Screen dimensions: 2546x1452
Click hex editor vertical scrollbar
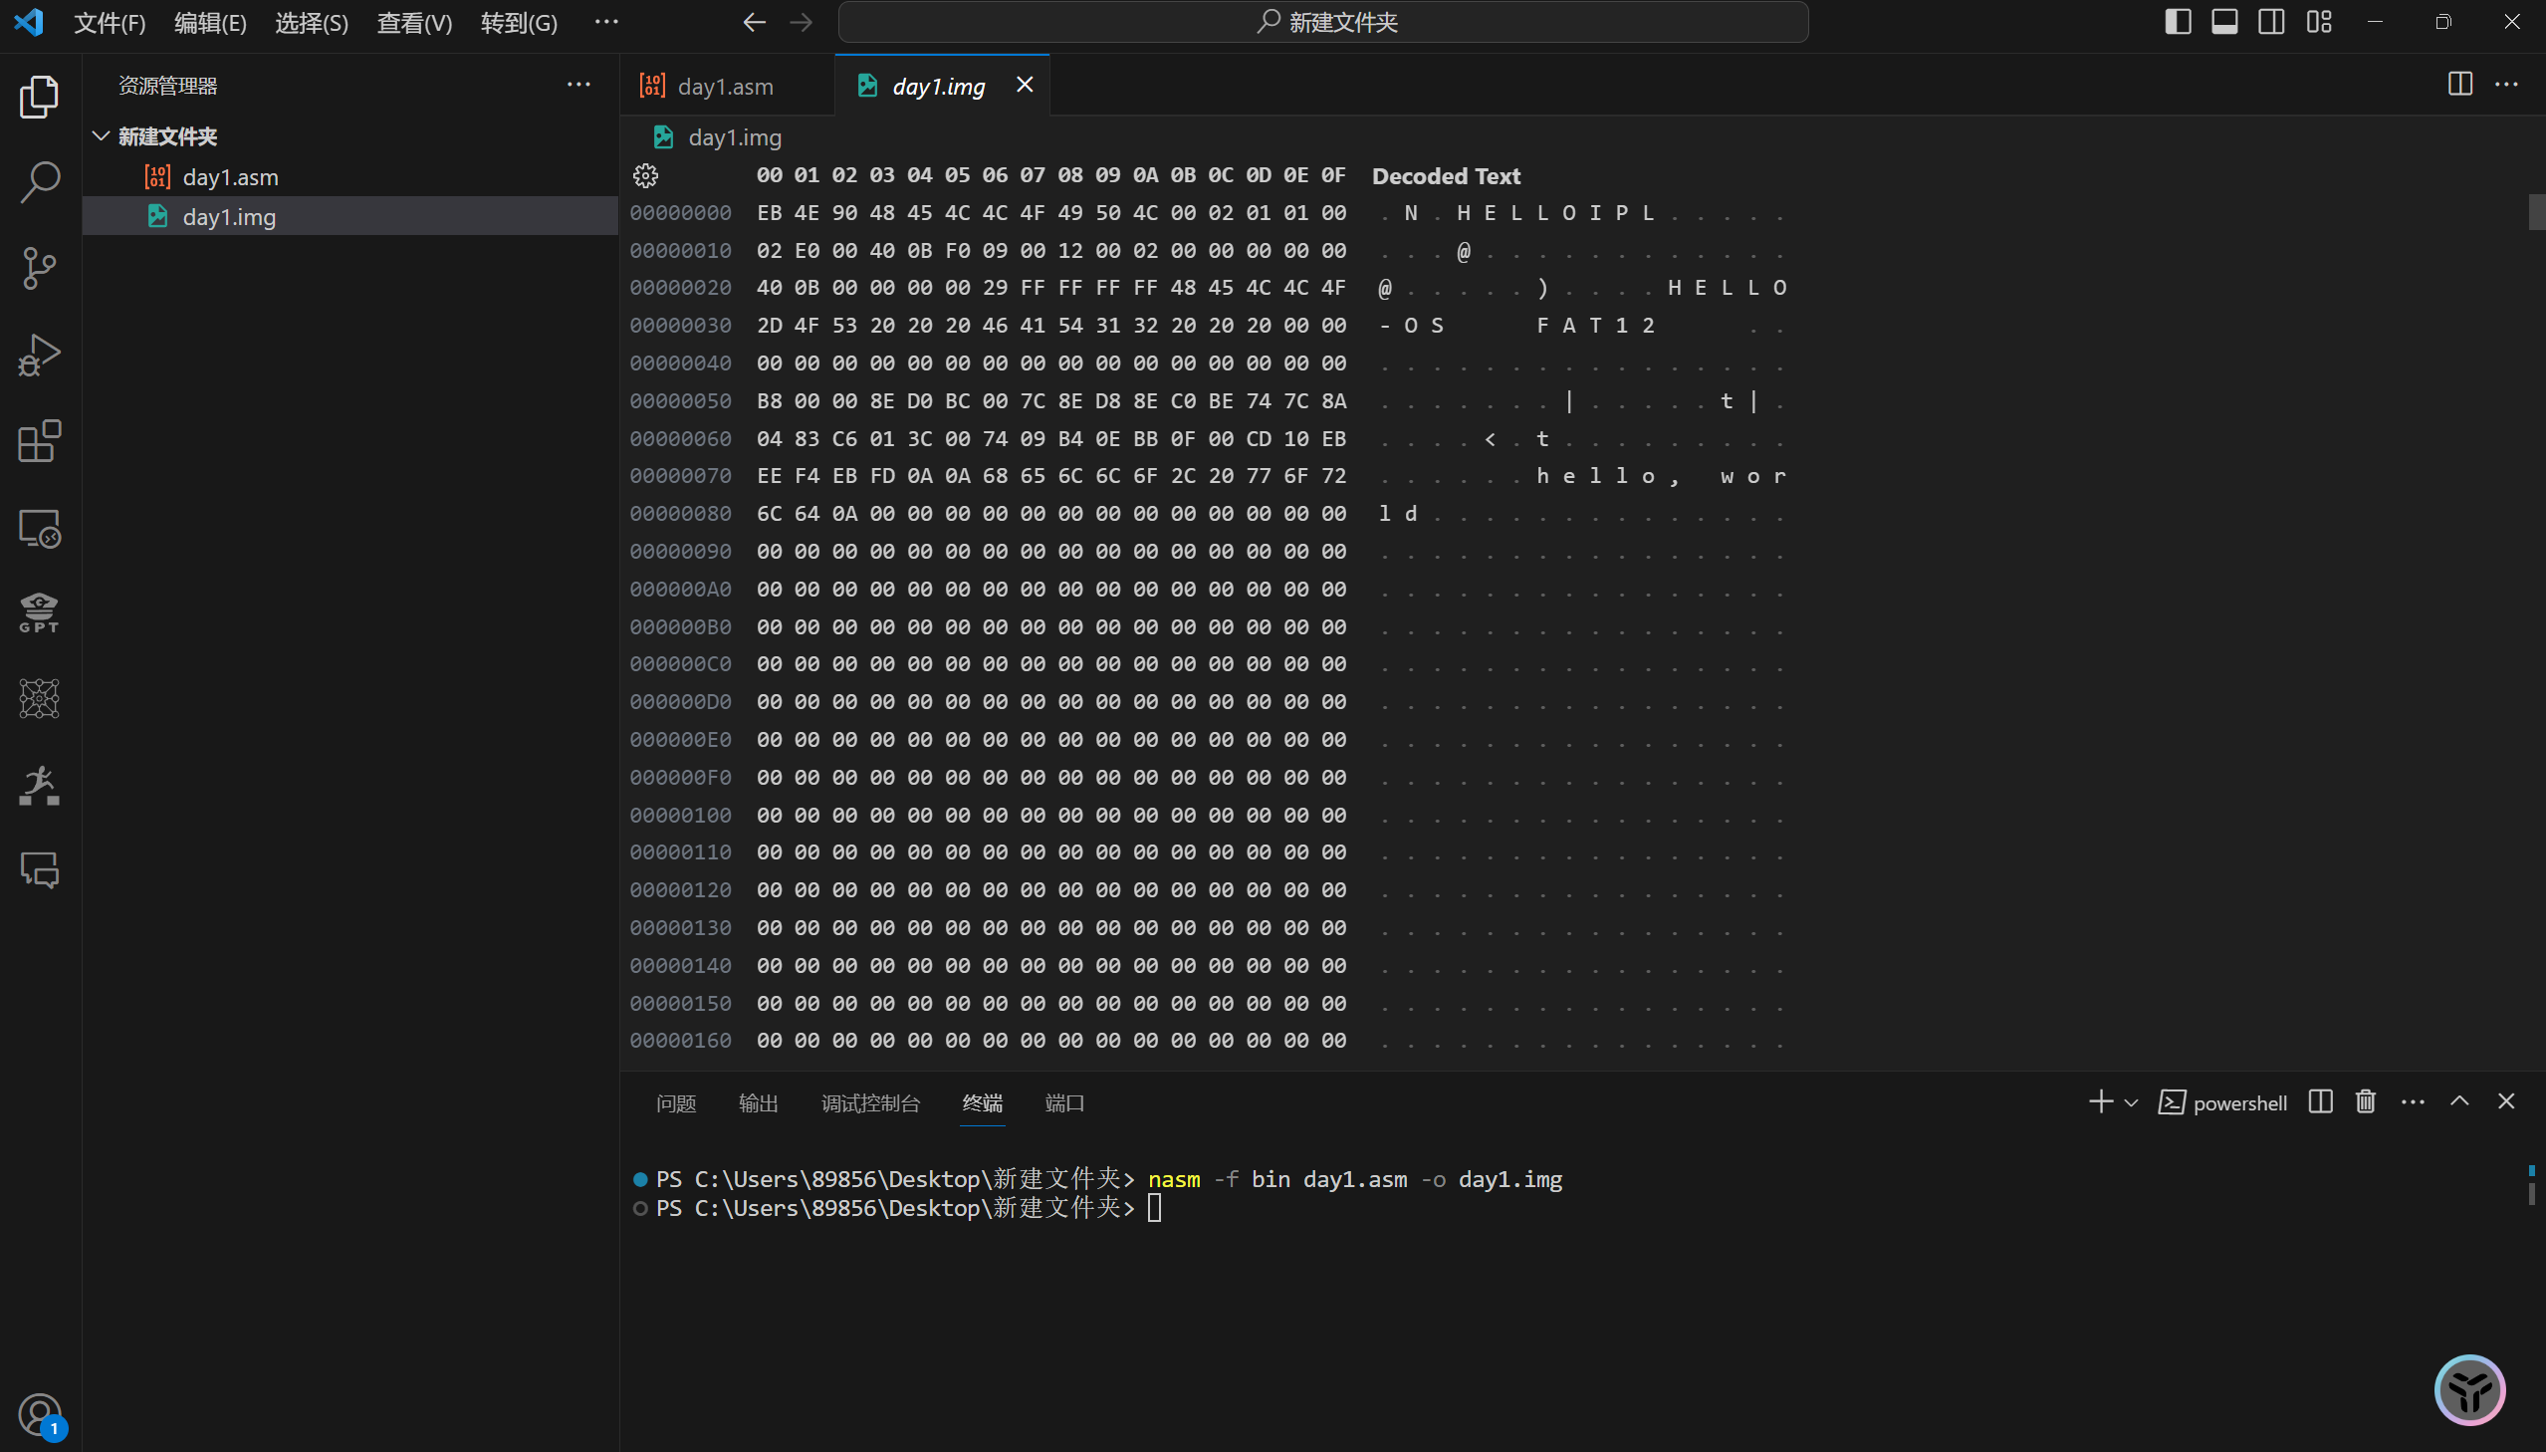point(2536,212)
